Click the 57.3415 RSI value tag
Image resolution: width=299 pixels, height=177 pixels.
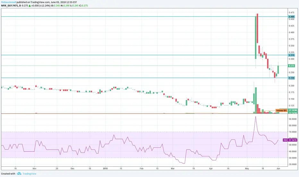pos(293,140)
